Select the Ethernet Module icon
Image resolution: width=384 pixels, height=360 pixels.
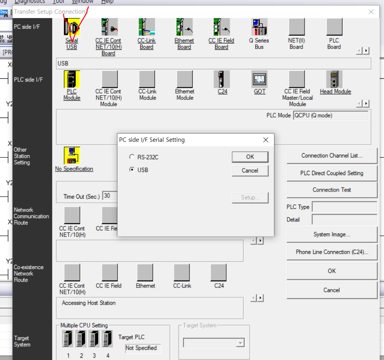(184, 79)
